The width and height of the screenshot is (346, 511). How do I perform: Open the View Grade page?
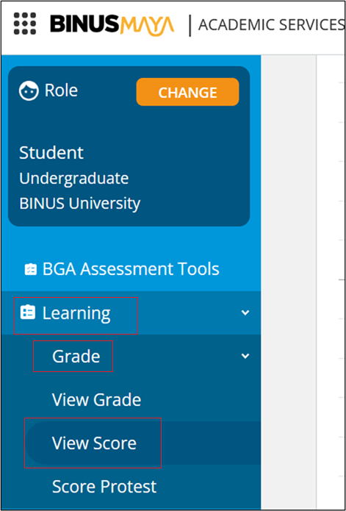(x=96, y=399)
